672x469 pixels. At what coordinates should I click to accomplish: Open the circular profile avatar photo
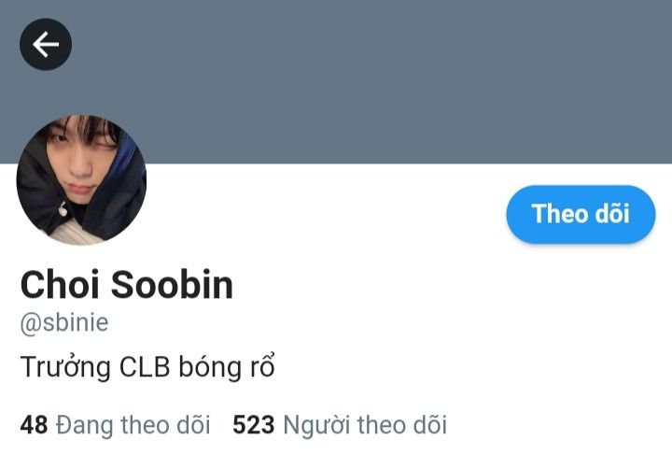click(x=81, y=179)
